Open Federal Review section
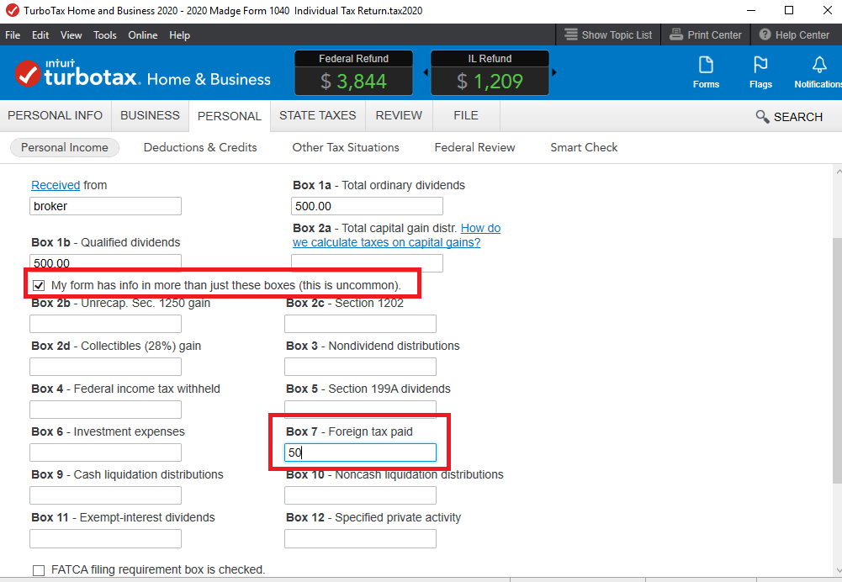Viewport: 842px width, 582px height. (474, 147)
